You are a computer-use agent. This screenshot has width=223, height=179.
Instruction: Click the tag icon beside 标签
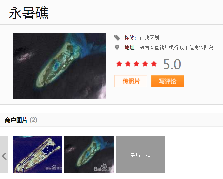[117, 38]
